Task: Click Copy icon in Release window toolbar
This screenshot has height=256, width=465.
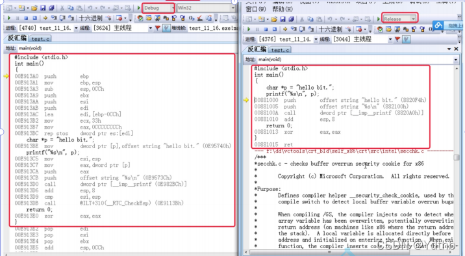Action: pyautogui.click(x=310, y=19)
